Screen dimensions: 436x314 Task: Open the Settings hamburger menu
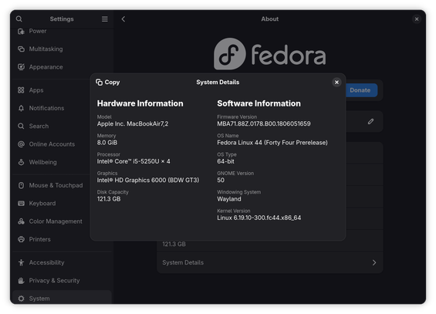coord(104,19)
